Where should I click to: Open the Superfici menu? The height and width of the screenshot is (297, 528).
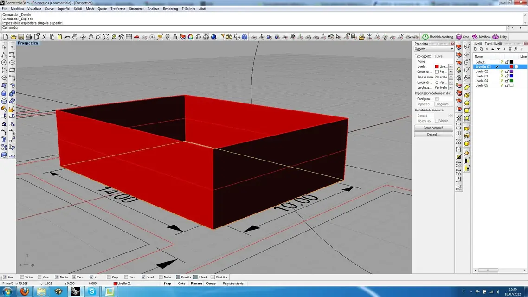[64, 9]
